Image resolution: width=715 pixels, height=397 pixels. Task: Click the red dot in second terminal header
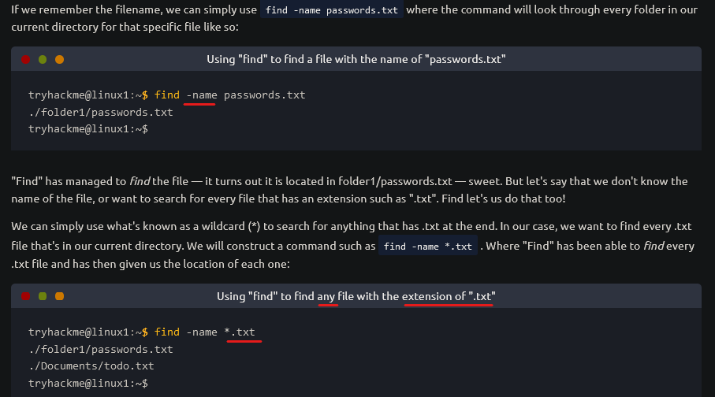(x=25, y=296)
